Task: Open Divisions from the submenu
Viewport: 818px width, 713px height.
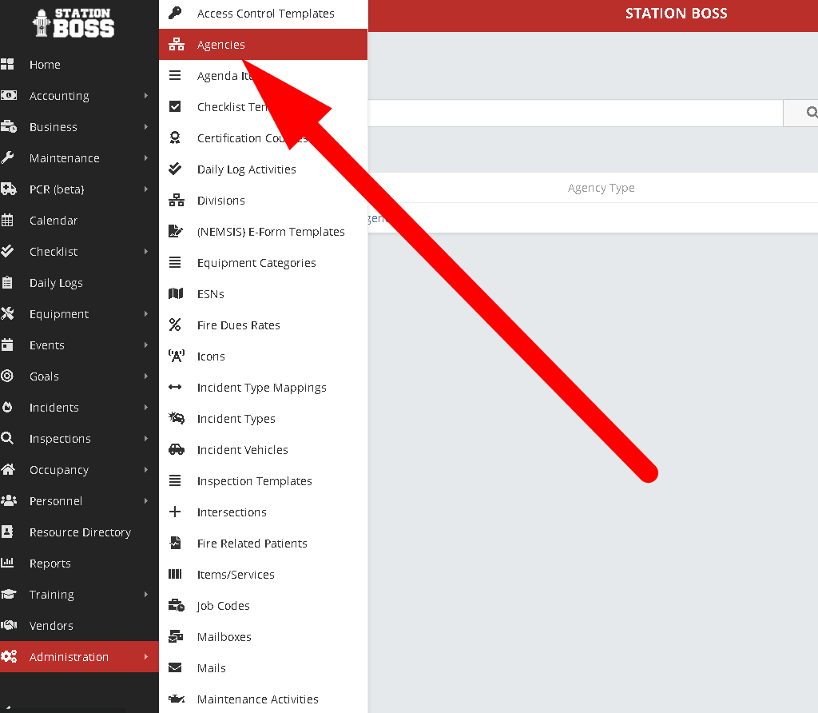Action: [221, 201]
